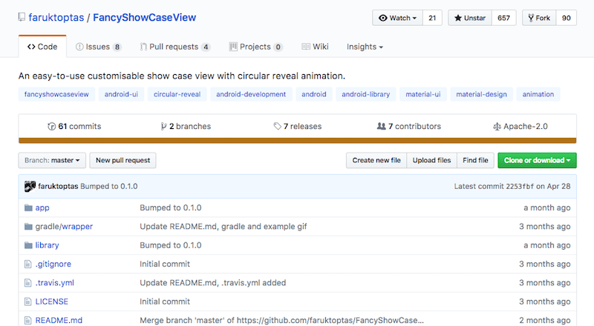The height and width of the screenshot is (326, 594).
Task: View the 90 forks count
Action: coord(567,18)
